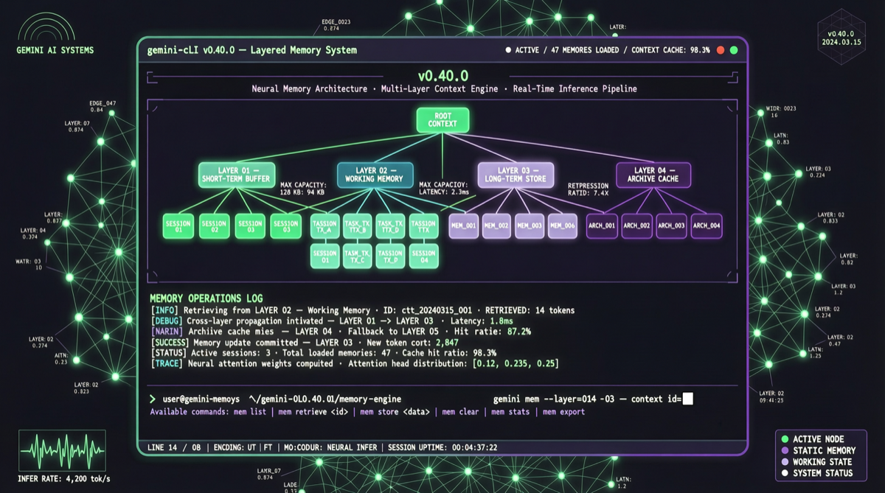Click the 87.2% hit ratio value
The image size is (885, 493).
point(518,332)
